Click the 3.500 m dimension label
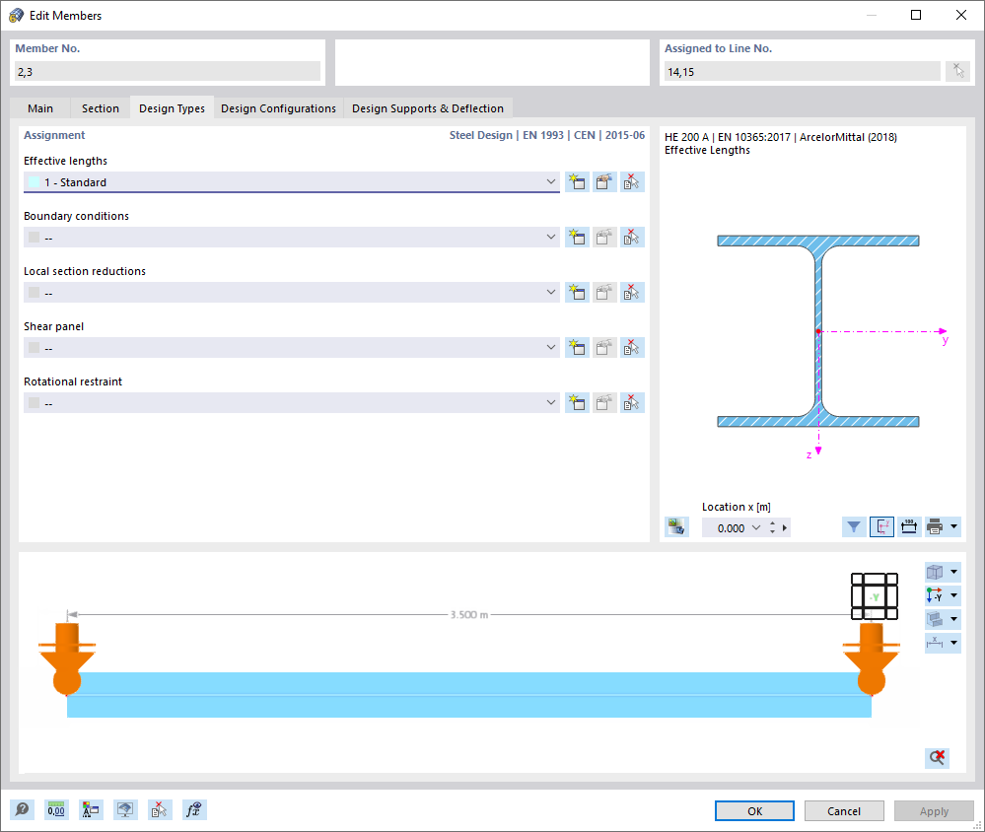The image size is (985, 832). [x=468, y=615]
